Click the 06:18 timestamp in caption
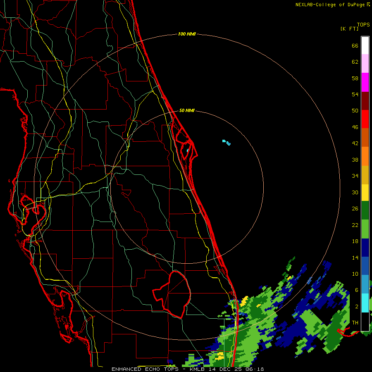 click(255, 369)
